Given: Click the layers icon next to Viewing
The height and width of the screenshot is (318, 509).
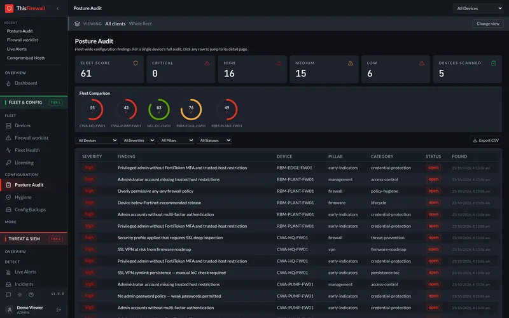Looking at the screenshot, I should 77,24.
